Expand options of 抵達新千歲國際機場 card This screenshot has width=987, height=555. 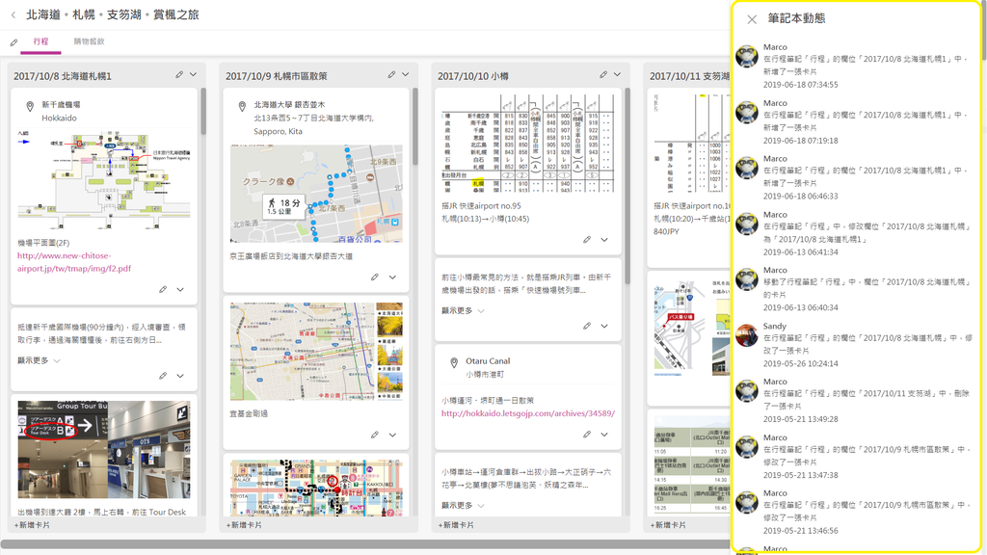point(180,376)
